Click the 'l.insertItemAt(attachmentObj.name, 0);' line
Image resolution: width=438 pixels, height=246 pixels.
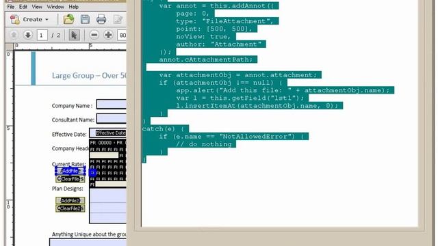[x=257, y=105]
